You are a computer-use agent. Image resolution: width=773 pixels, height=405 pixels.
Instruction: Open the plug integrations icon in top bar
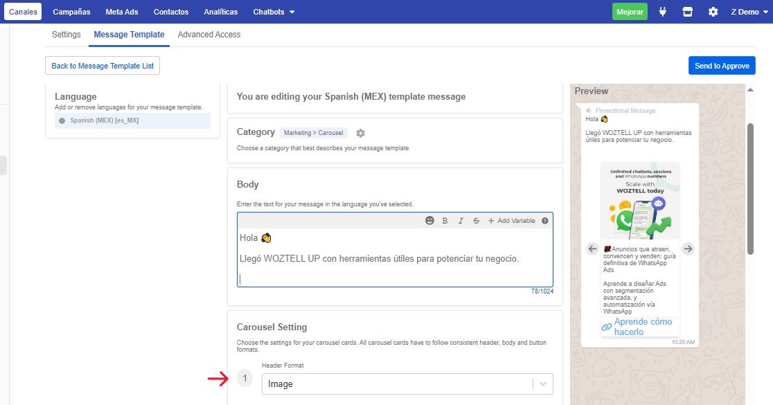663,12
